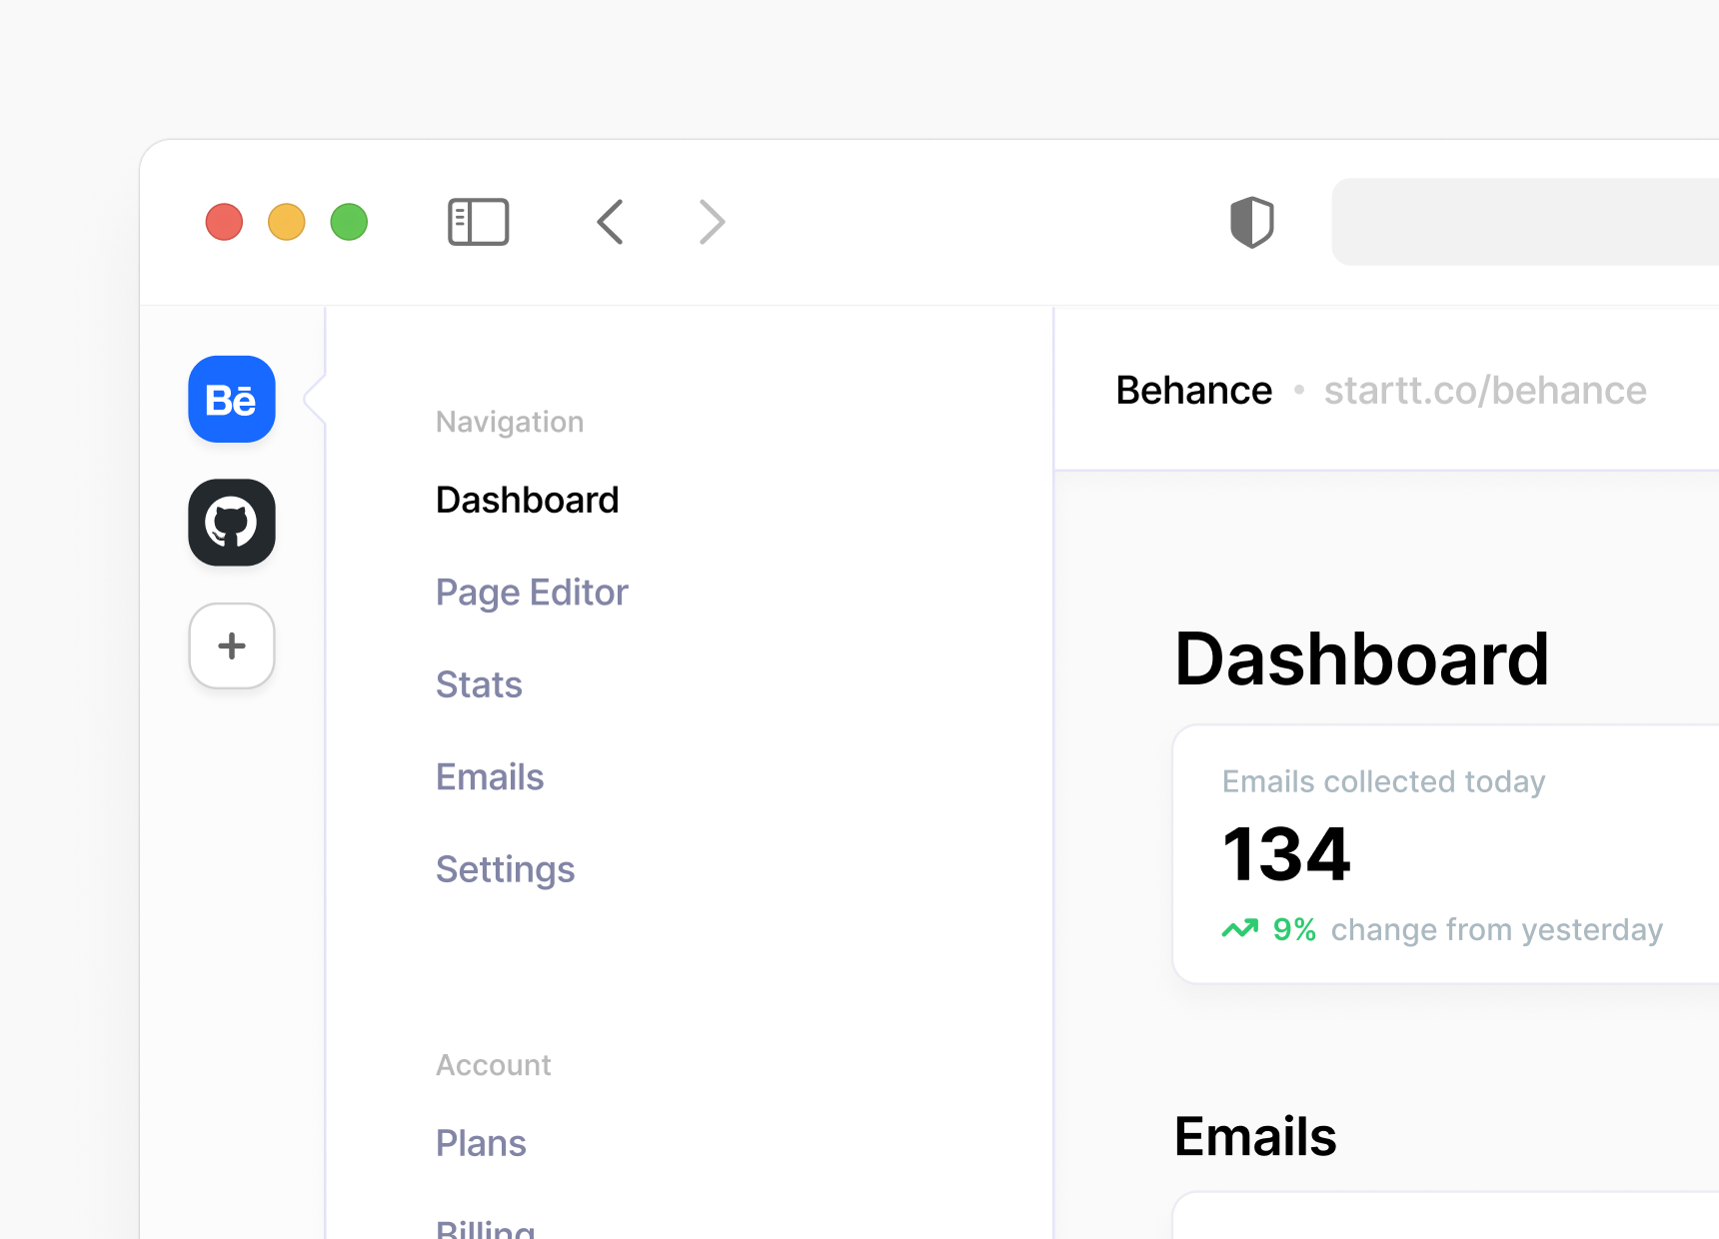Screen dimensions: 1719x1239
Task: Open Dashboard in the navigation menu
Action: (528, 500)
